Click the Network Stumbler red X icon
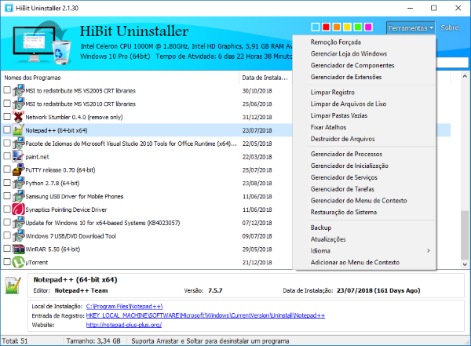 [x=18, y=117]
